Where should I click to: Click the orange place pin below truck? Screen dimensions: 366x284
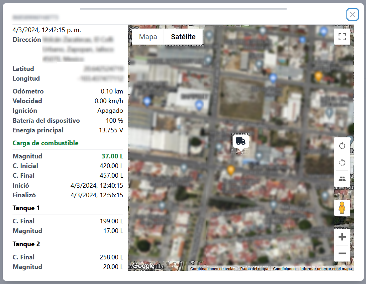point(231,170)
